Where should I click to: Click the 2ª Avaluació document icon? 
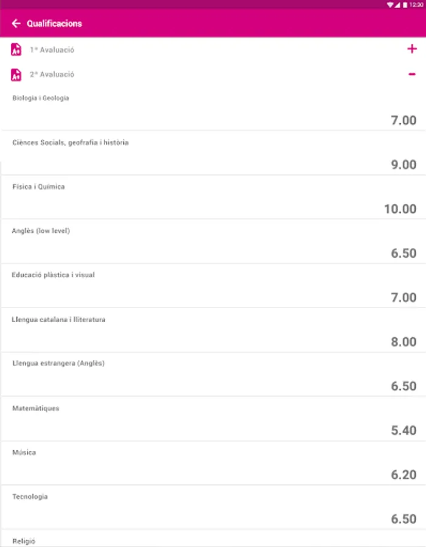pyautogui.click(x=16, y=75)
